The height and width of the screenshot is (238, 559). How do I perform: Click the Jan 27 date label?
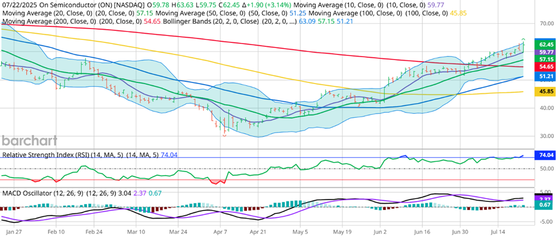[x=14, y=231]
